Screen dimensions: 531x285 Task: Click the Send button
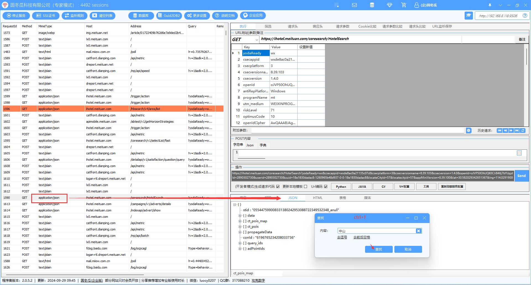pos(521,176)
